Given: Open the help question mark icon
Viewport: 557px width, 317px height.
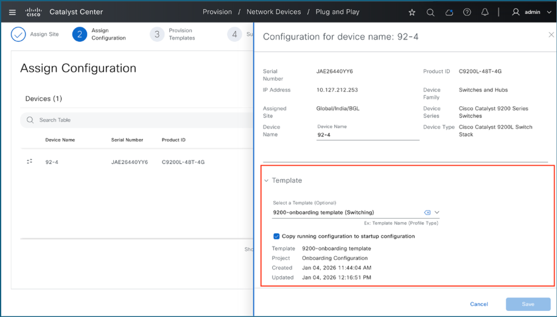Looking at the screenshot, I should pyautogui.click(x=467, y=12).
